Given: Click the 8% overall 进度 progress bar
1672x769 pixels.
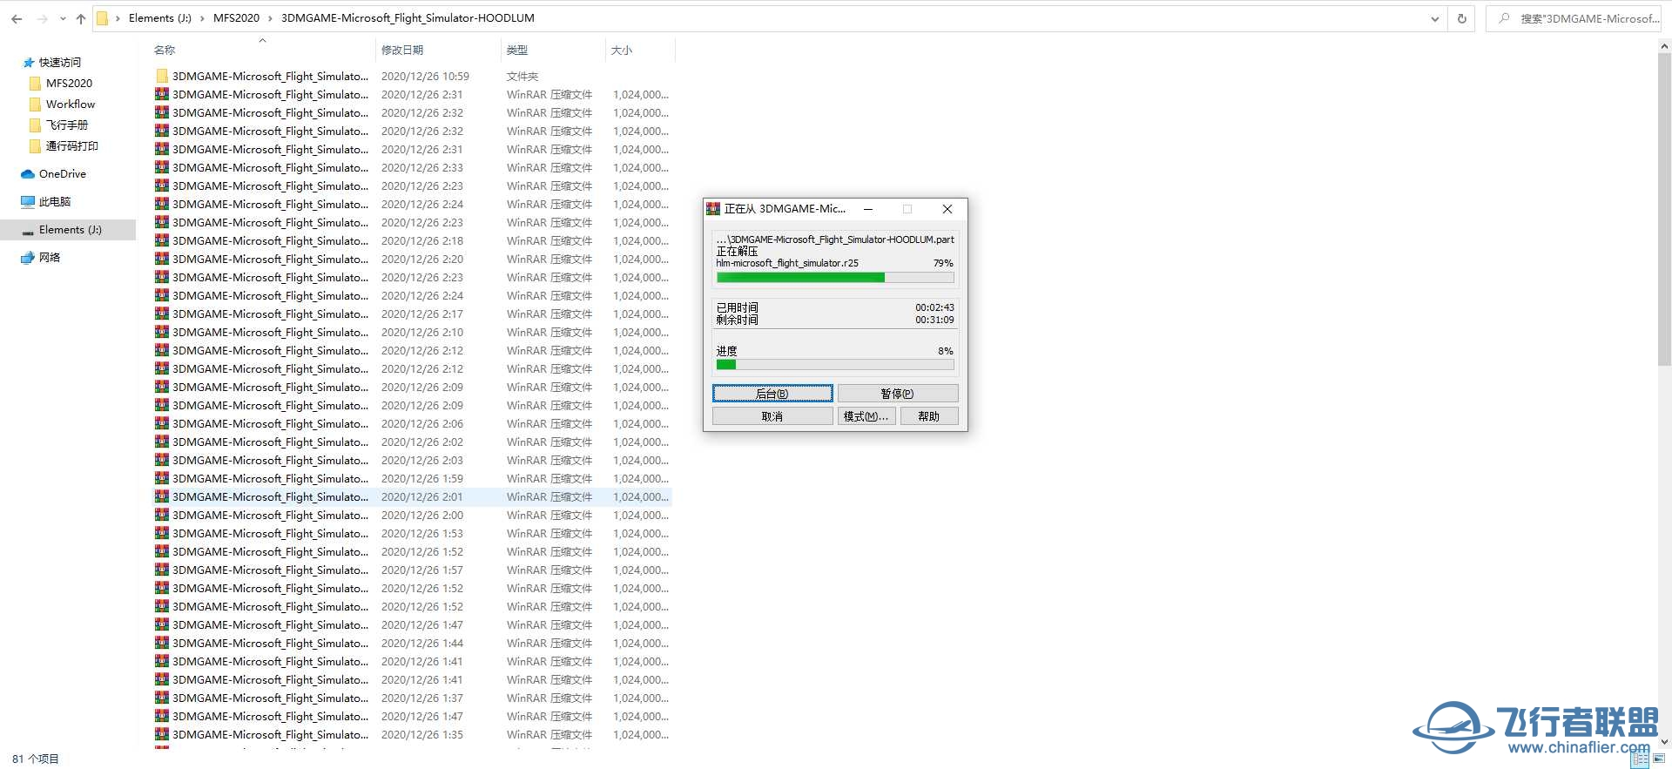Looking at the screenshot, I should (835, 365).
